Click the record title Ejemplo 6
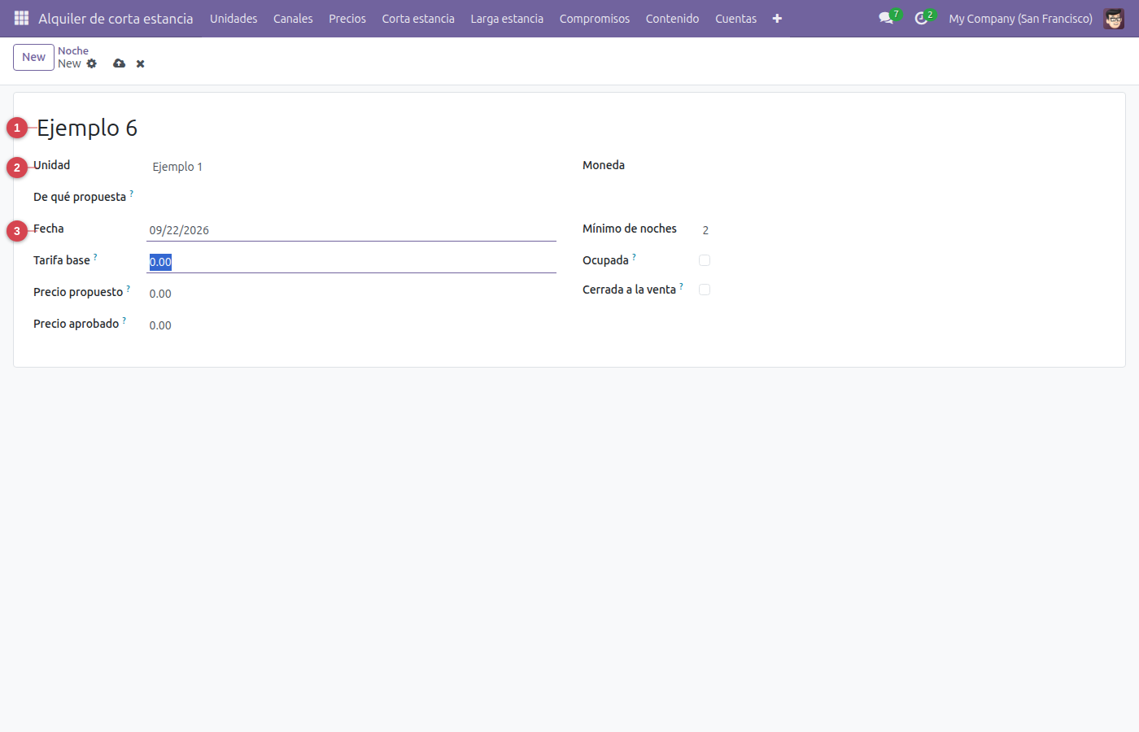This screenshot has width=1139, height=732. pos(87,128)
